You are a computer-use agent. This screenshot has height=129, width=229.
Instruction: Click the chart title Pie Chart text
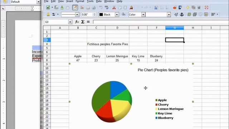(163, 70)
